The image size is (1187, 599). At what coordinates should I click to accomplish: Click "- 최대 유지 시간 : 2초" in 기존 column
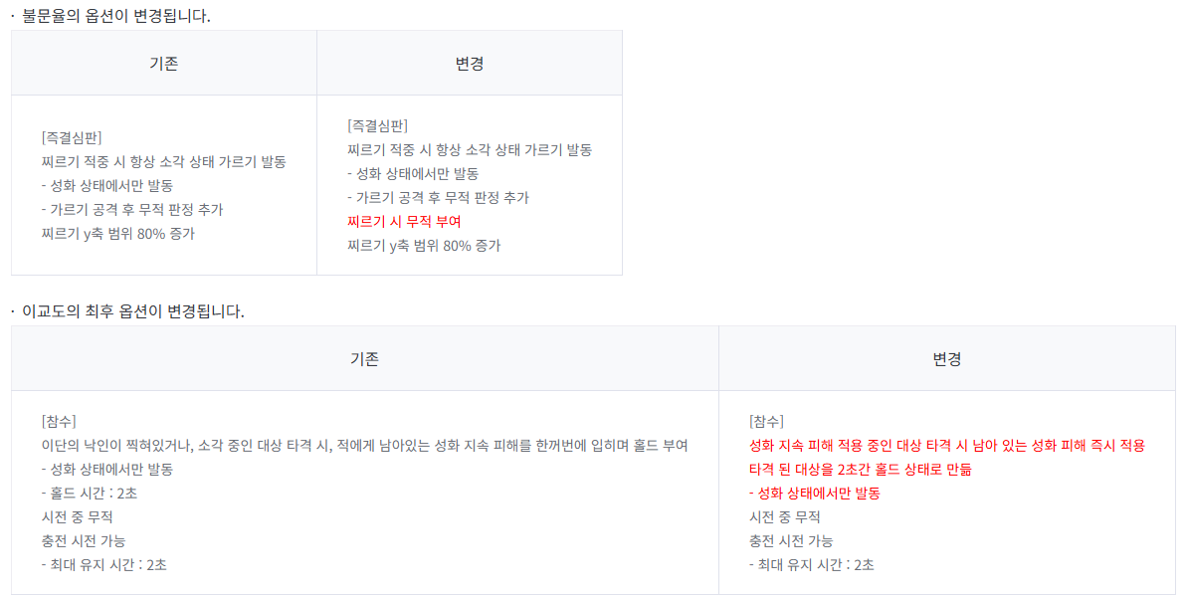(104, 564)
